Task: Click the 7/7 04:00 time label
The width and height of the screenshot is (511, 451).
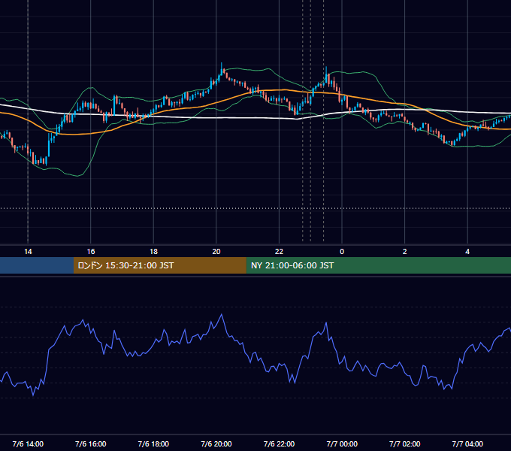Action: pyautogui.click(x=467, y=443)
